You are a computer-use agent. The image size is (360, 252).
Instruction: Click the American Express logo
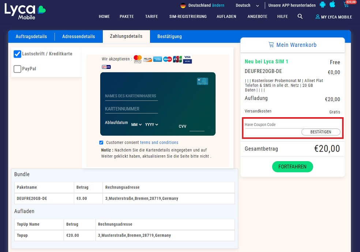(157, 59)
